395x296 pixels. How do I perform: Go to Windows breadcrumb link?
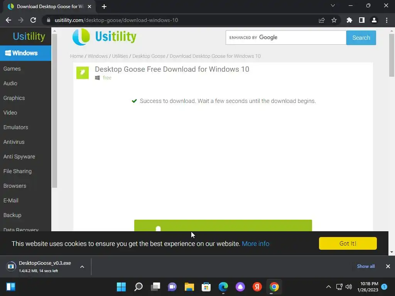pos(98,56)
